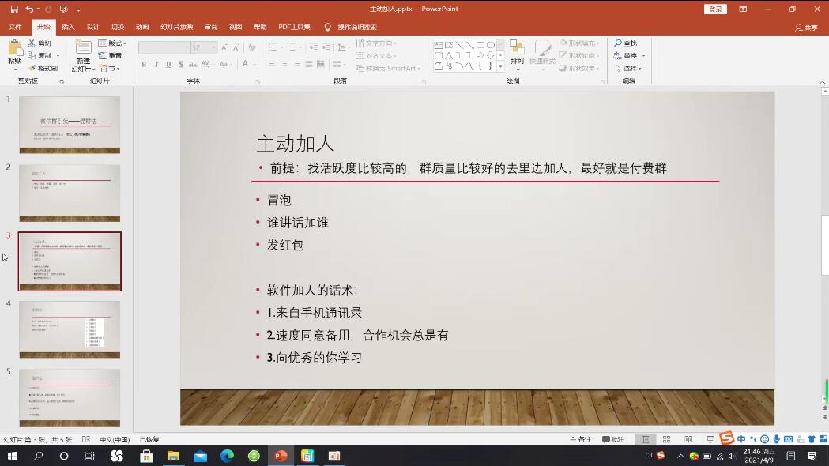Select slide 4 thumbnail in panel

70,329
